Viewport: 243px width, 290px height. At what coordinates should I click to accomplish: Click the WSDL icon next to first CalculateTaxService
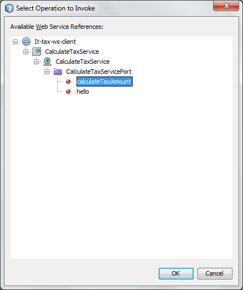(37, 52)
